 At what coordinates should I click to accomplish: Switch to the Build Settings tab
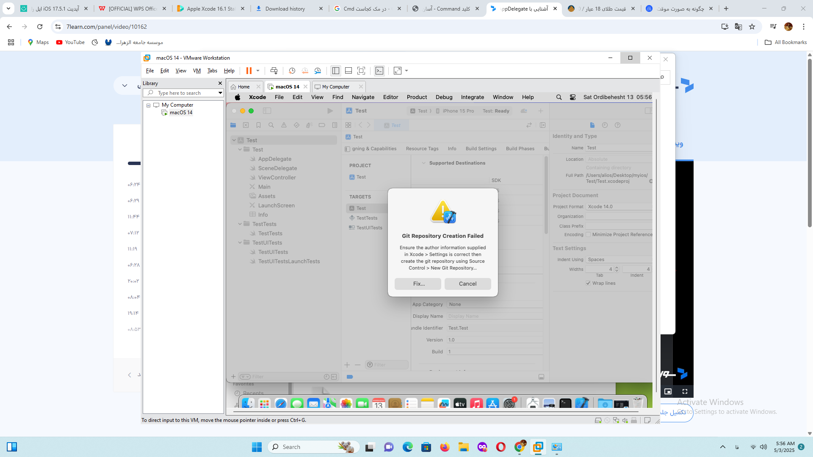coord(481,149)
